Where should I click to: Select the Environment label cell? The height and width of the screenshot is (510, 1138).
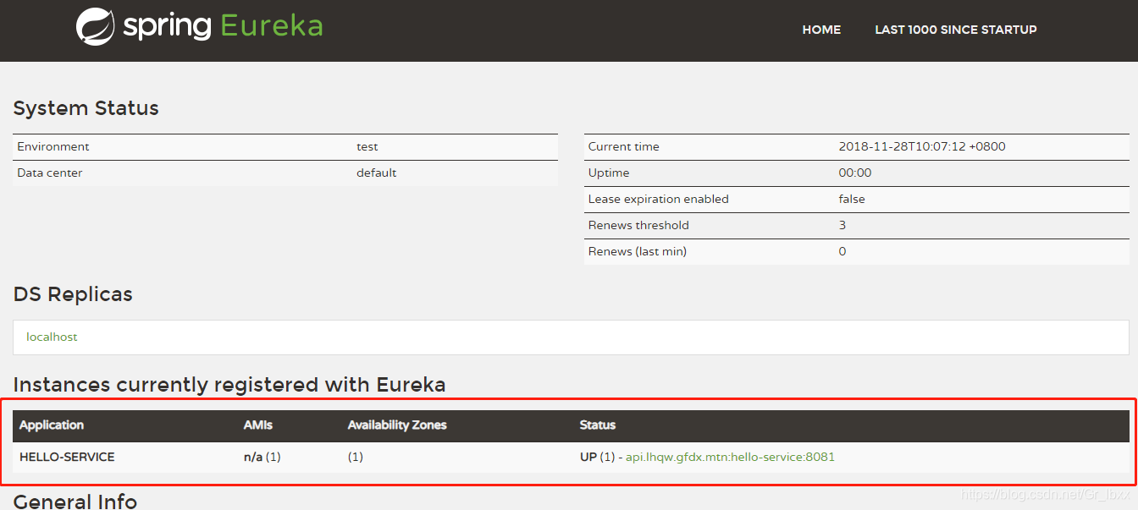(53, 146)
